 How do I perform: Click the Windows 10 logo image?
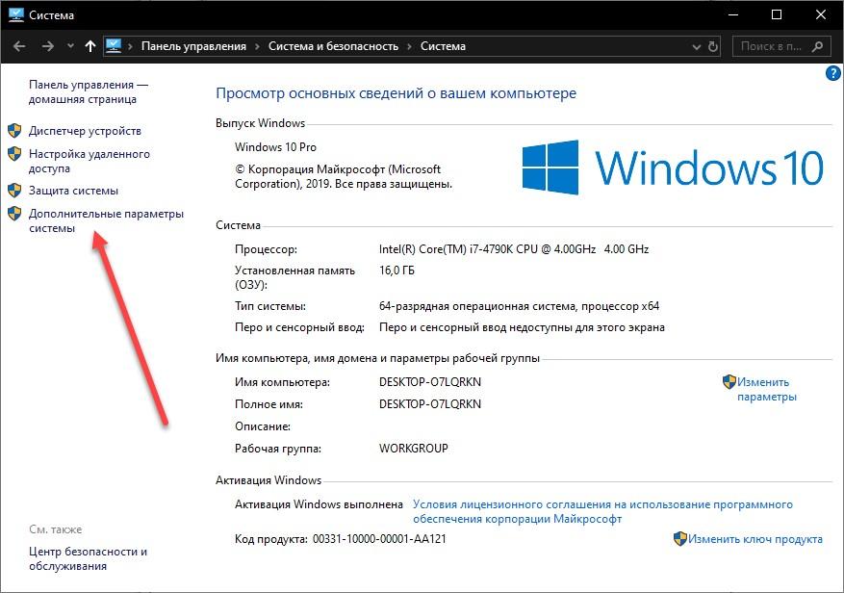point(673,168)
